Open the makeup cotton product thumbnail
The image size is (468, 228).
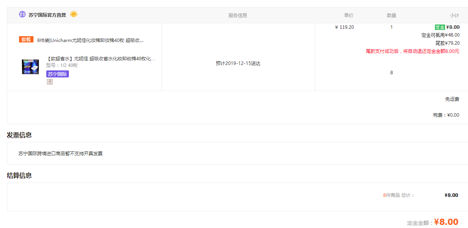tap(31, 67)
